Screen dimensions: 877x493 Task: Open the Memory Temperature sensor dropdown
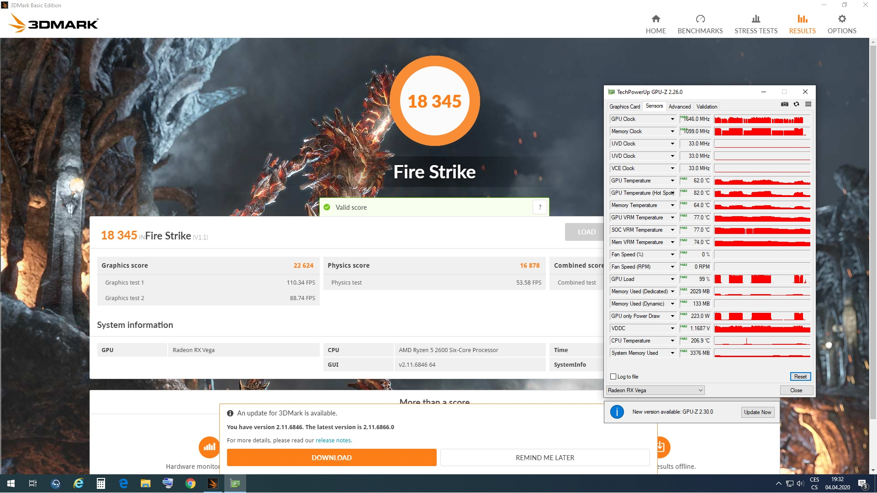[x=672, y=205]
